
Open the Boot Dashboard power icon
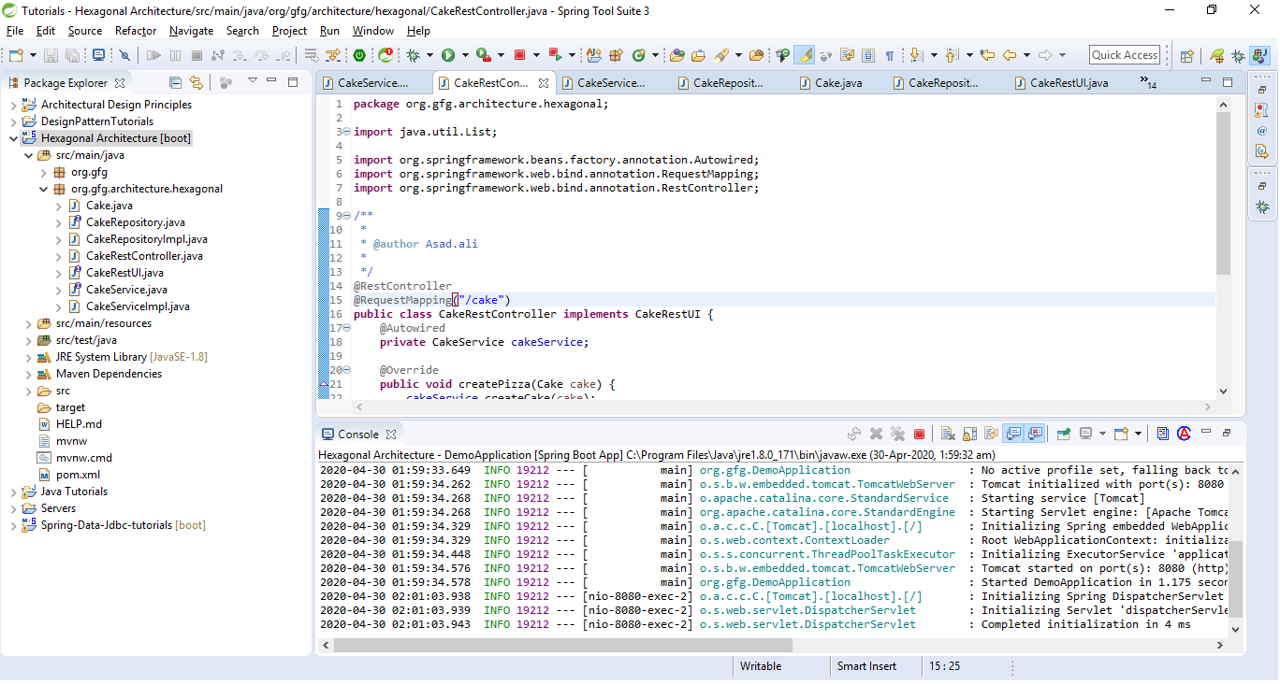(359, 55)
